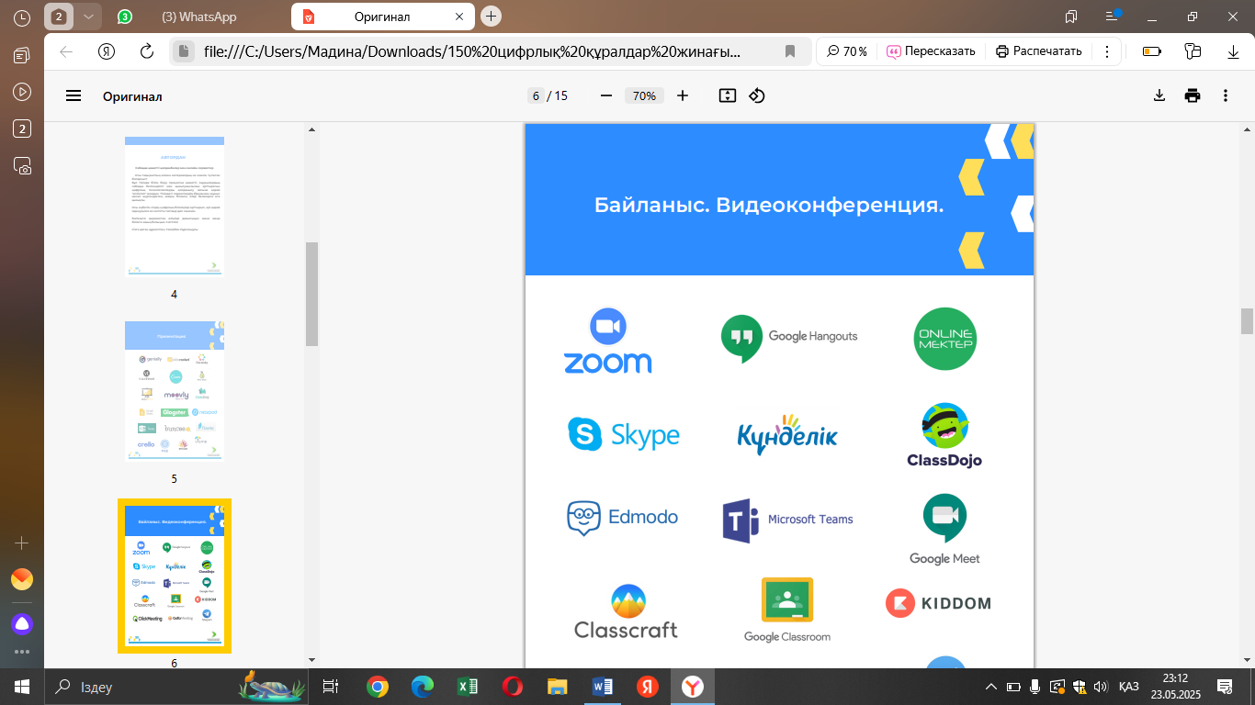Rotate the PDF document counterclockwise
1255x705 pixels.
tap(757, 95)
